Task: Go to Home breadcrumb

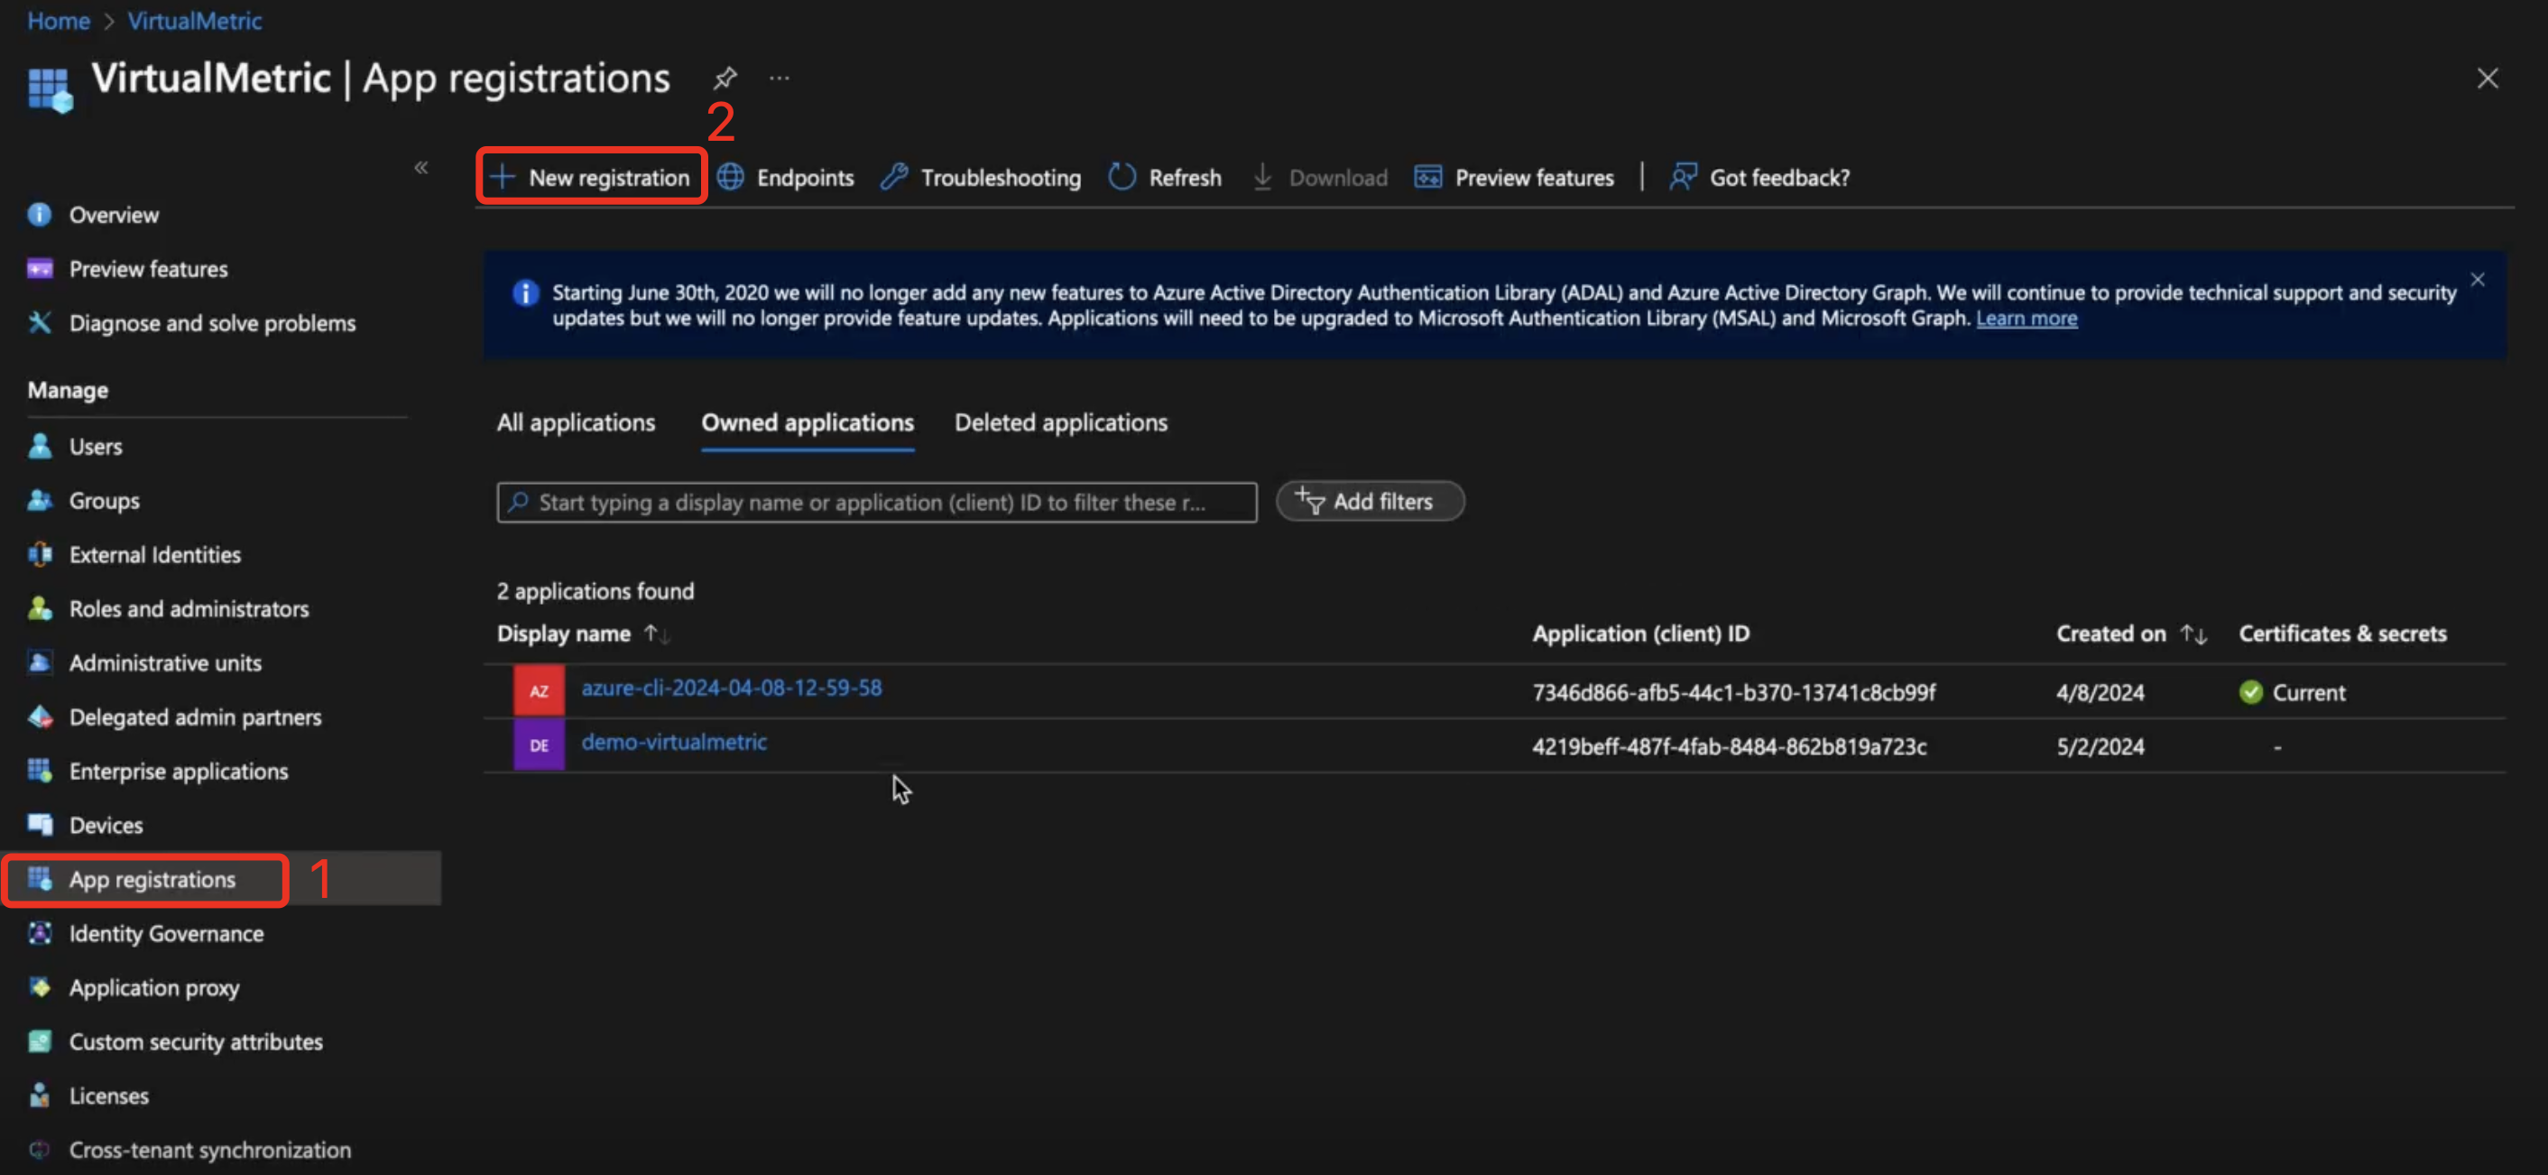Action: [59, 21]
